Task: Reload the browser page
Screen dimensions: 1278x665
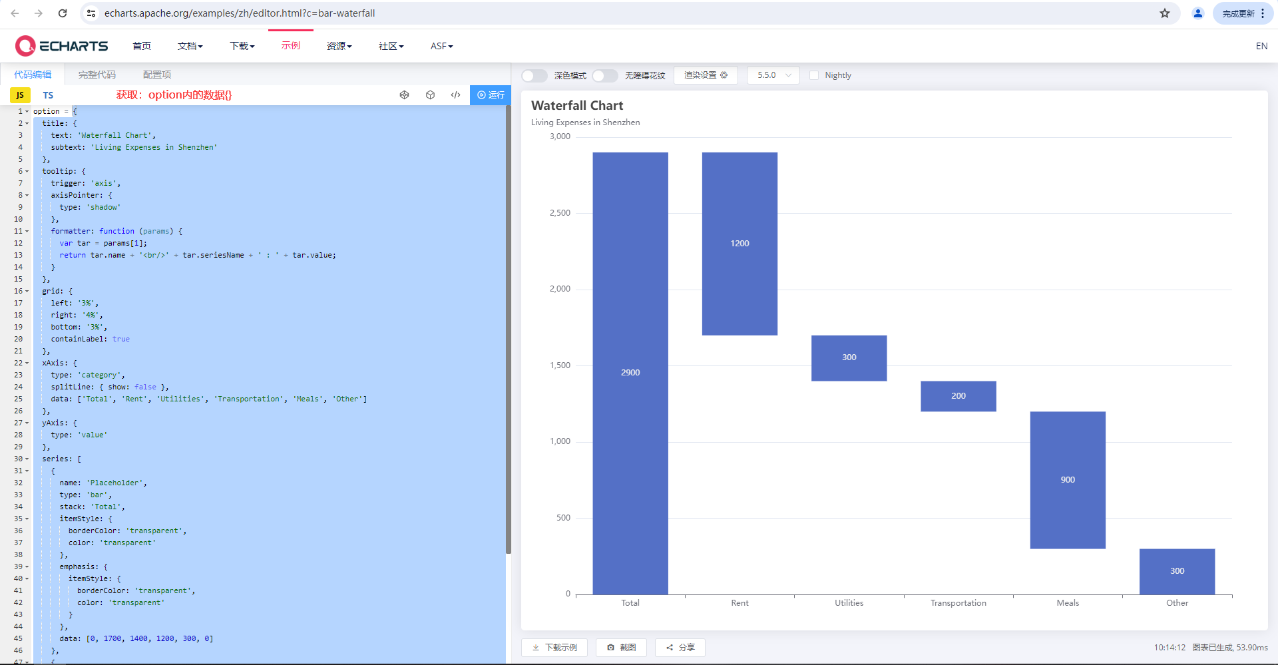Action: [63, 13]
